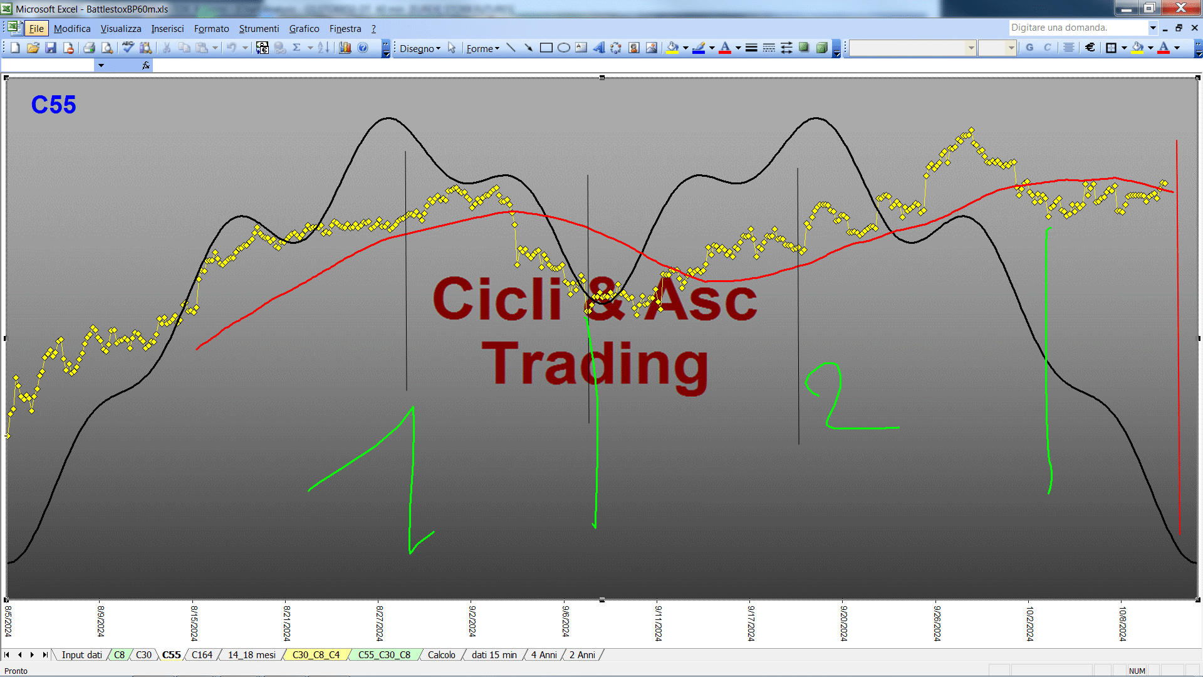Sort ascending with A-Z icon
This screenshot has width=1203, height=677.
[x=323, y=48]
